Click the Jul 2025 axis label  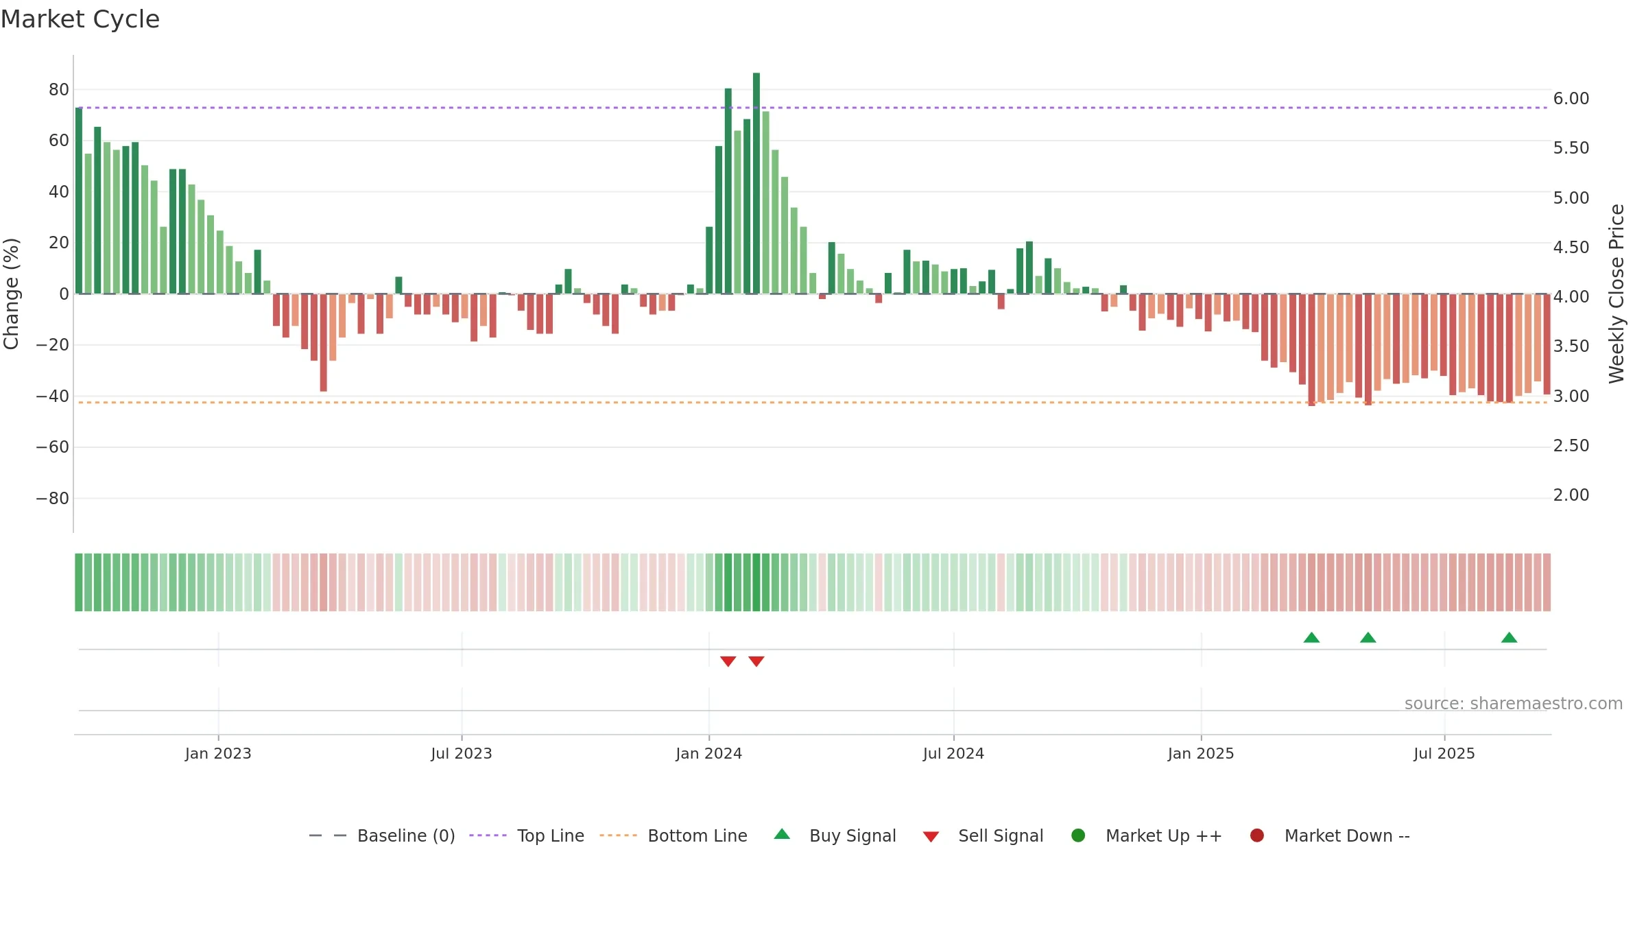(1444, 753)
